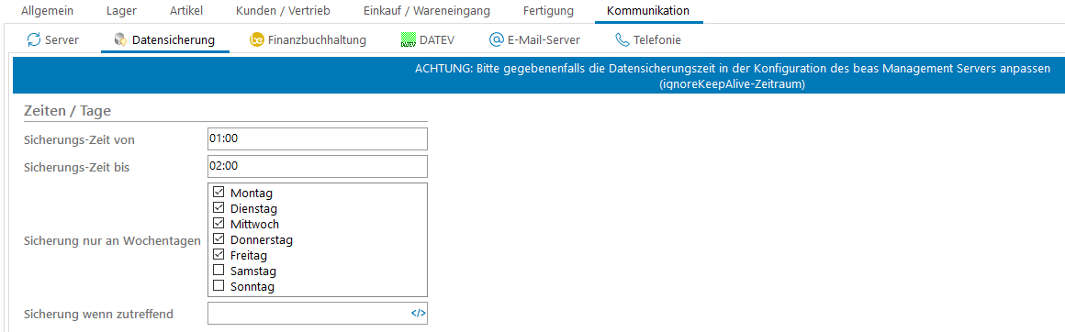Uncheck the Mittwoch checkbox
The width and height of the screenshot is (1065, 332).
219,224
